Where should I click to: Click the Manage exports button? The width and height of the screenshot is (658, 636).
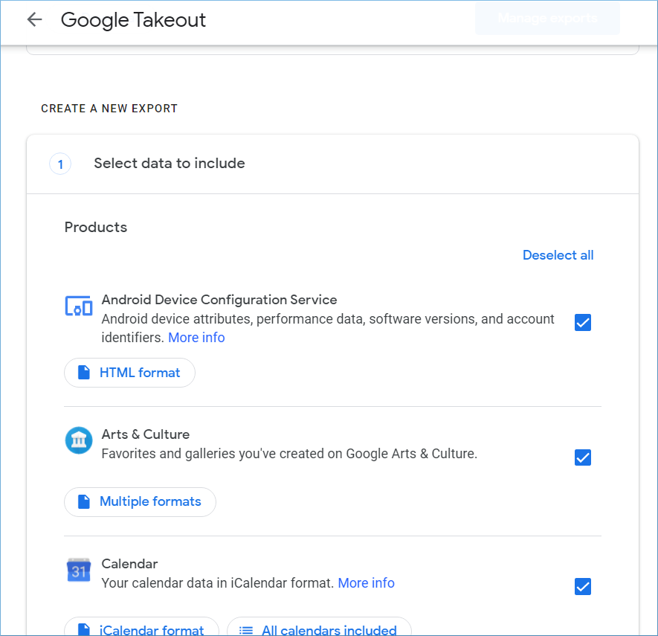tap(547, 19)
